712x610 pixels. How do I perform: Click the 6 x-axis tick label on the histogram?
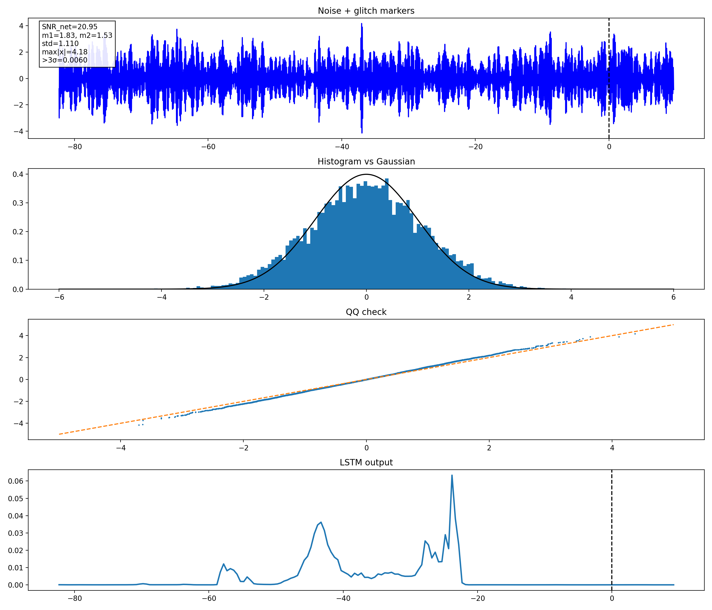(673, 297)
